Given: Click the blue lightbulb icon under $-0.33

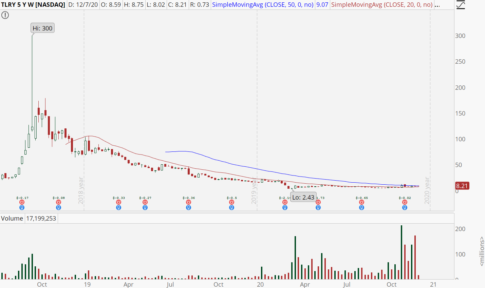Looking at the screenshot, I should 118,207.
